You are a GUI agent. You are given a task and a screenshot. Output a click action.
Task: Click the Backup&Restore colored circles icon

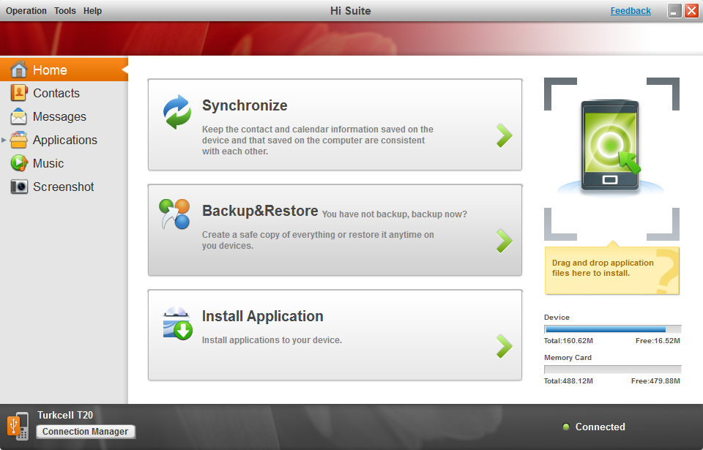tap(174, 214)
